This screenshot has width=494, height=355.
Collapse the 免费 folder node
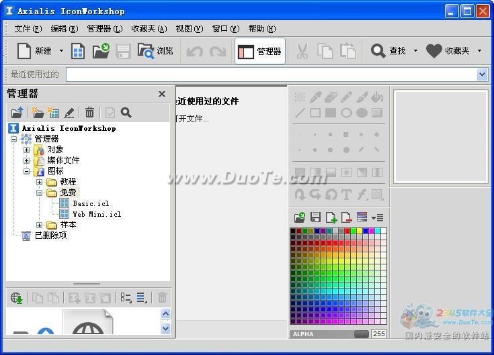pyautogui.click(x=39, y=193)
